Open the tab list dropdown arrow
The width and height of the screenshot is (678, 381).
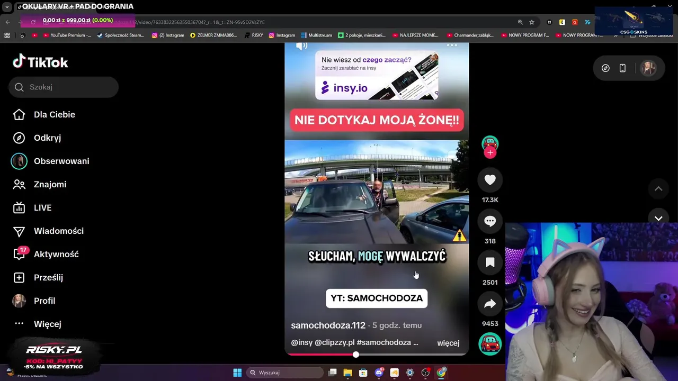click(x=7, y=7)
